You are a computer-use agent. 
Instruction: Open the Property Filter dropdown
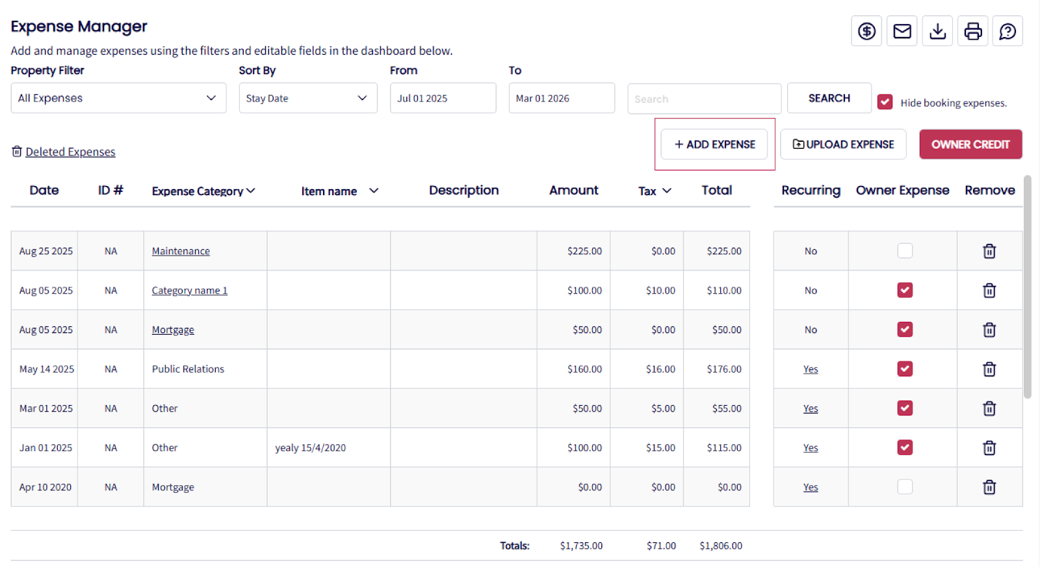118,98
